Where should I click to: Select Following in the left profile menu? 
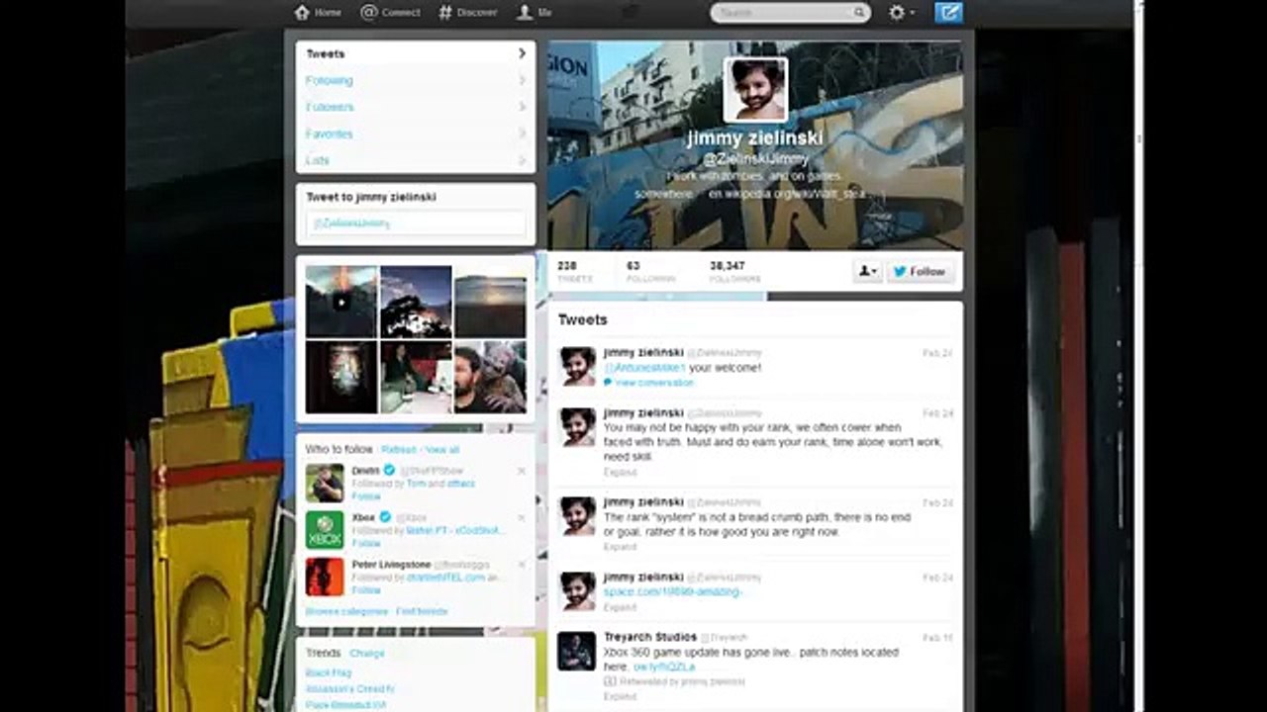[x=416, y=80]
